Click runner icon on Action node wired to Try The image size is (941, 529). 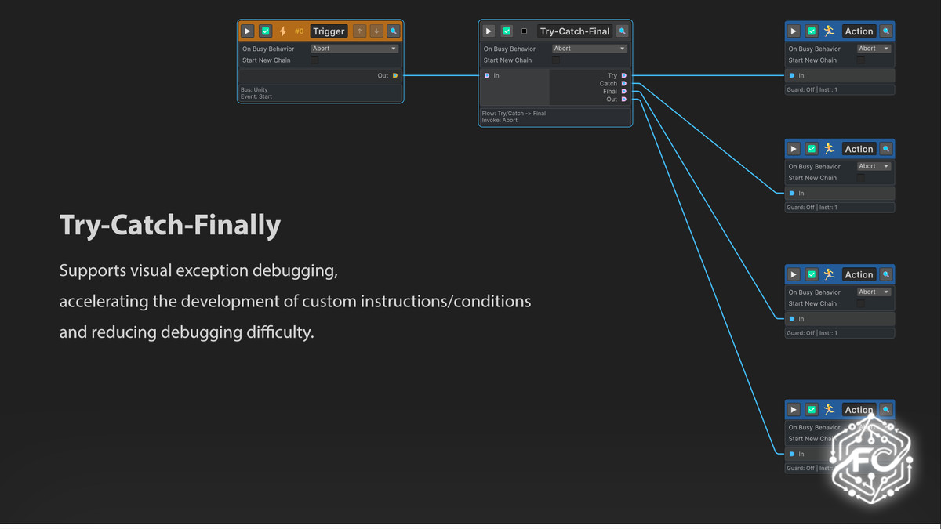pos(829,31)
